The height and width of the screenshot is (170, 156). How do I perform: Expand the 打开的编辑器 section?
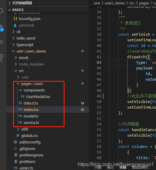[48, 3]
